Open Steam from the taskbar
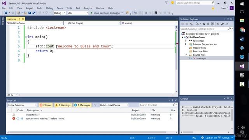This screenshot has height=140, width=249. tap(242, 39)
